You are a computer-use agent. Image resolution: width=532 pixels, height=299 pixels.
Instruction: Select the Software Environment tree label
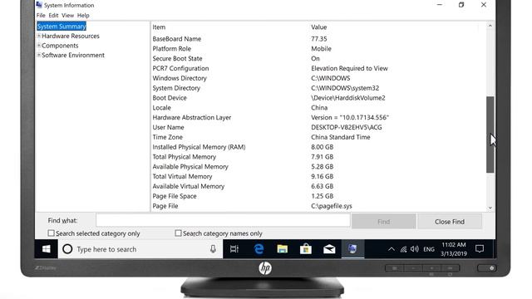click(x=73, y=55)
